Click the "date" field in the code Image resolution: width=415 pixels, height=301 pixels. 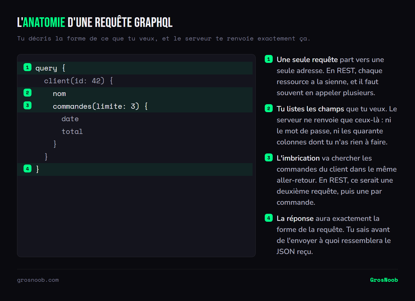[x=70, y=119]
